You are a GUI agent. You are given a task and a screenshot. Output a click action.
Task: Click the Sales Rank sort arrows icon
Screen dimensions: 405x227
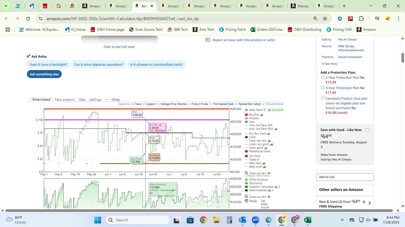tap(265, 110)
